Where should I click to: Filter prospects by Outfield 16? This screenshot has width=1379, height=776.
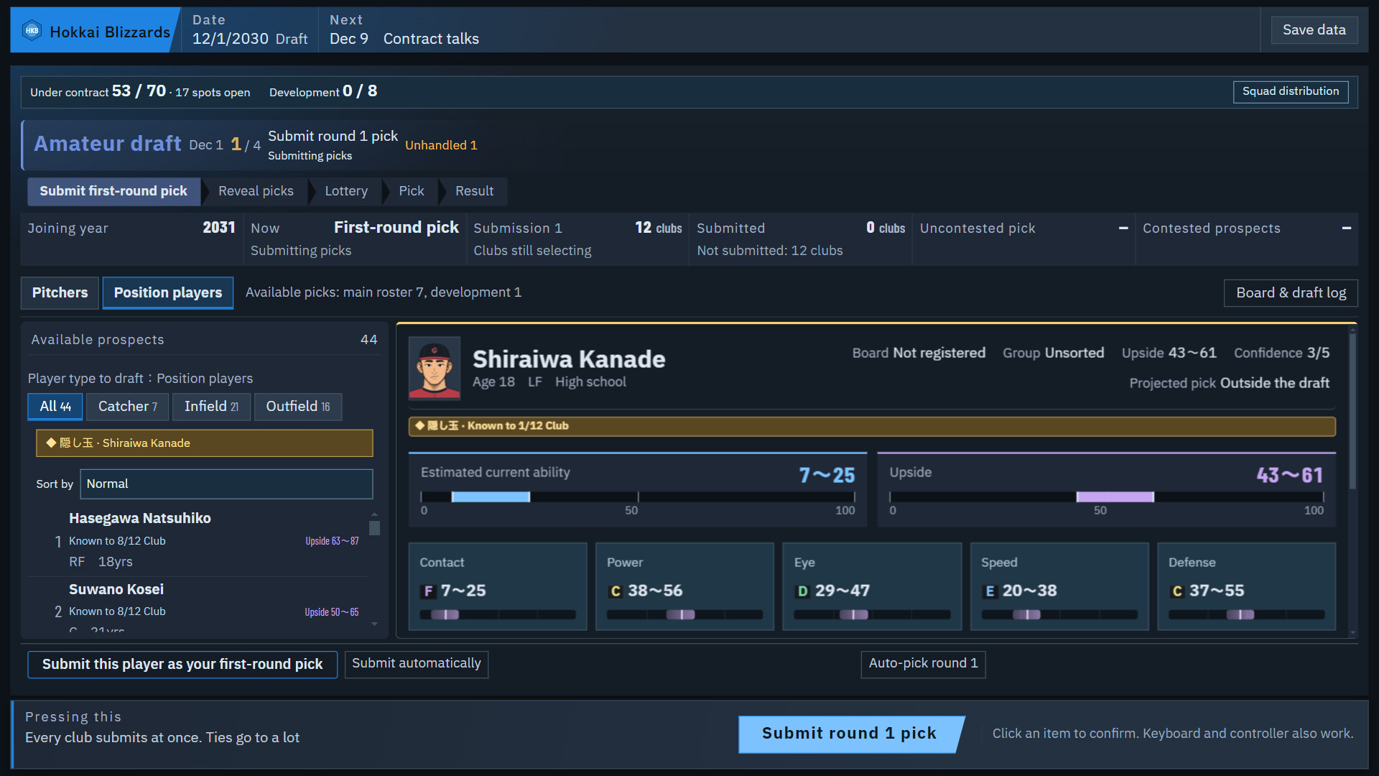tap(298, 407)
